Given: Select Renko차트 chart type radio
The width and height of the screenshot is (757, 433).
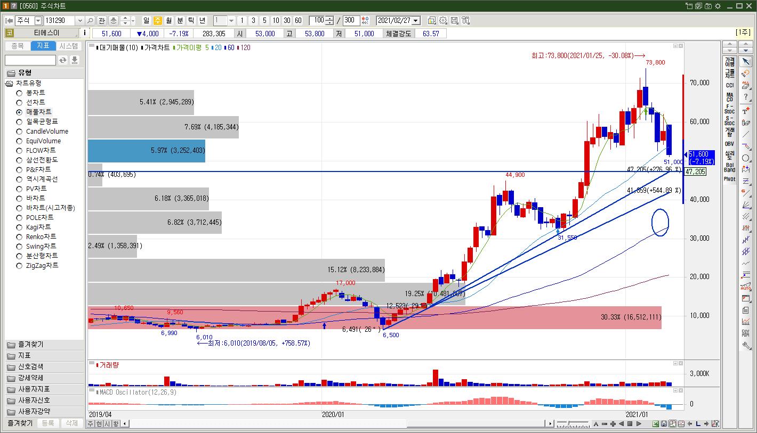Looking at the screenshot, I should 19,237.
